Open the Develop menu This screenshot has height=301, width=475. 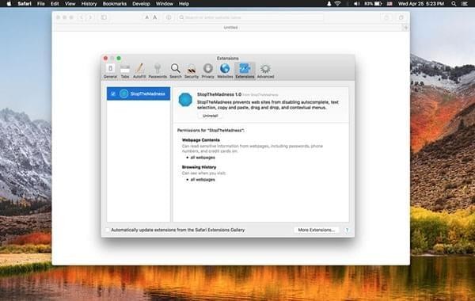coord(141,4)
